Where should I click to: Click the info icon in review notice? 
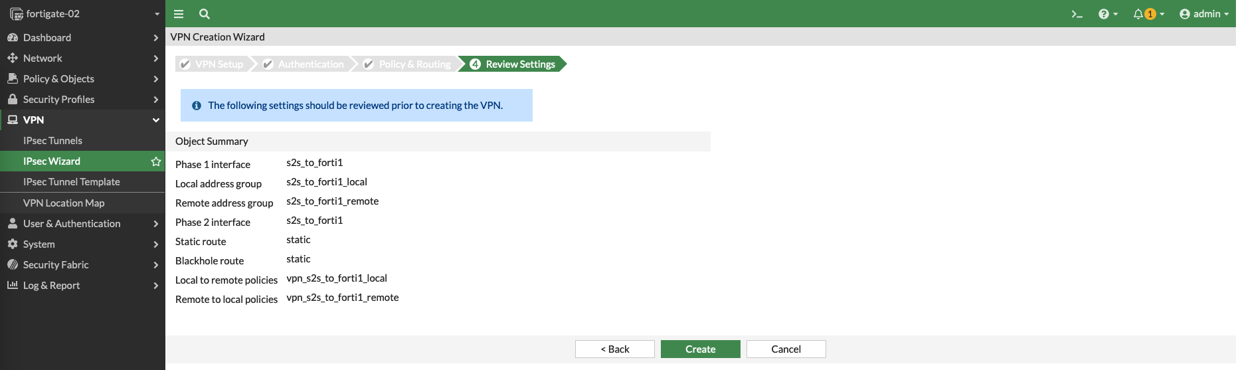197,106
